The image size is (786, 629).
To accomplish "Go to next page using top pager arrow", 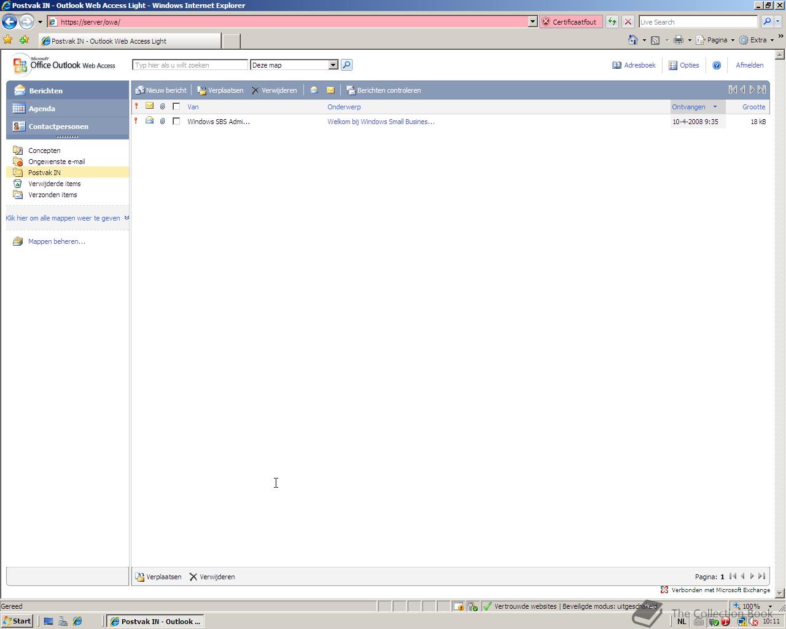I will (x=752, y=90).
